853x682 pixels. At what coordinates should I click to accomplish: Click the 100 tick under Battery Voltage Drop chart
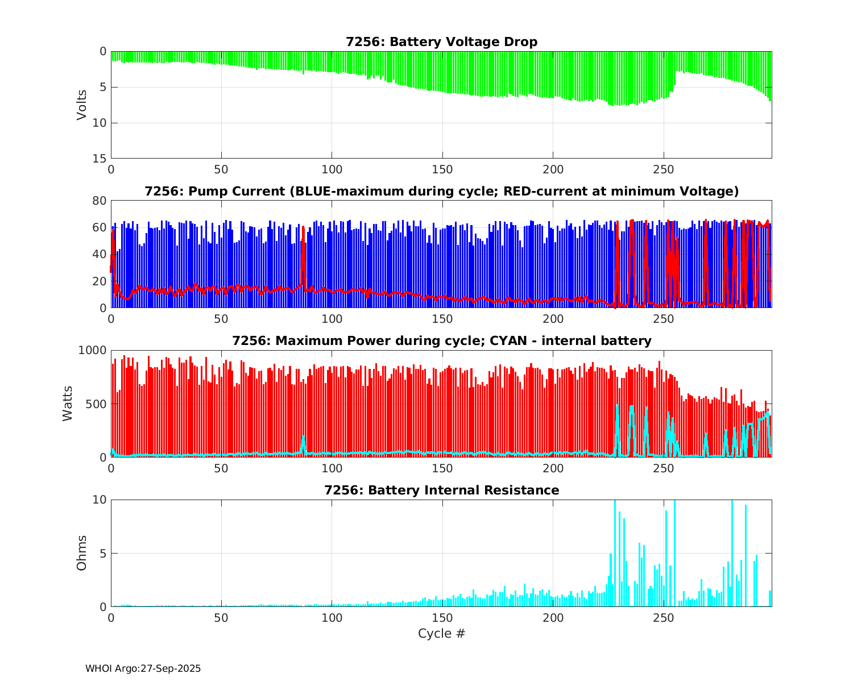click(332, 169)
